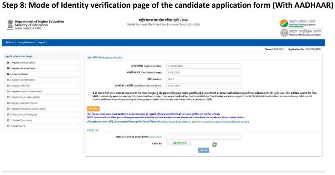Click the National Testing Agency logo
The height and width of the screenshot is (175, 335).
(x=284, y=23)
